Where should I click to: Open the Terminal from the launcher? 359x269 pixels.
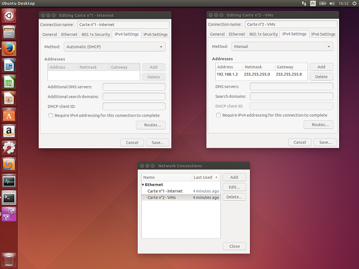[9, 198]
